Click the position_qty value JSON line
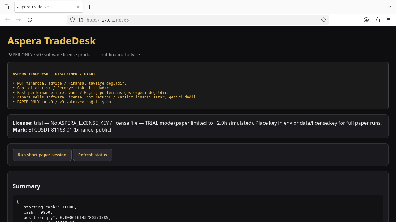This screenshot has height=222, width=396. [66, 218]
